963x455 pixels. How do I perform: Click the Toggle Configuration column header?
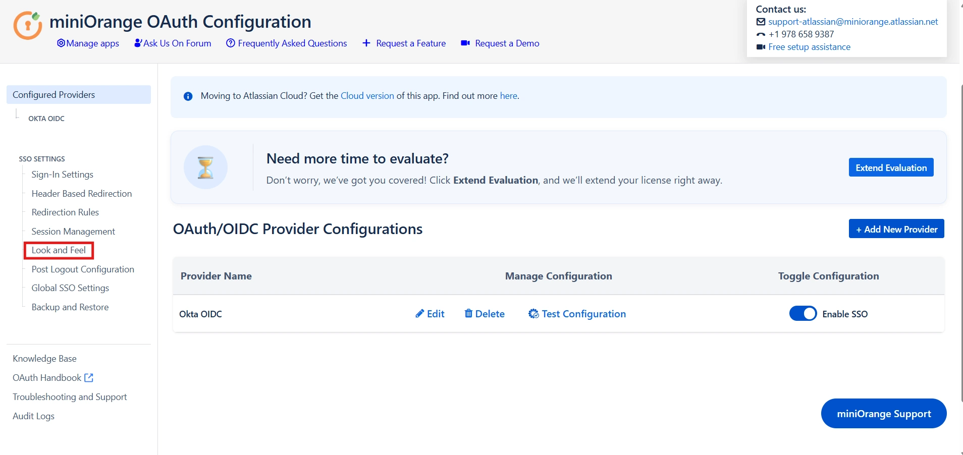(x=828, y=276)
